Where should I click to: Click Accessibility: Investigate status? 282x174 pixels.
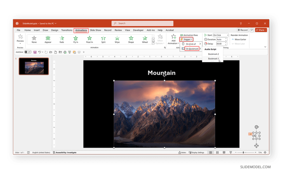(65, 152)
